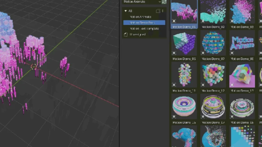Viewport: 262px width, 147px height.
Task: Select the Motion Demo Pack catalog
Action: tap(144, 23)
